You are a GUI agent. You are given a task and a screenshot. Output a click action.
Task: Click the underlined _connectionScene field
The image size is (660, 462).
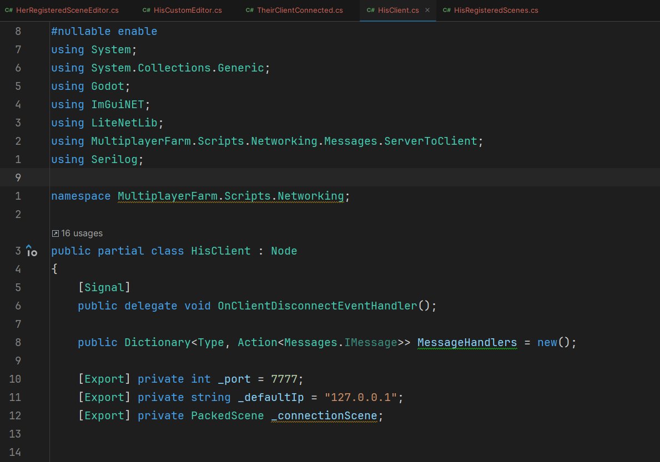(324, 416)
